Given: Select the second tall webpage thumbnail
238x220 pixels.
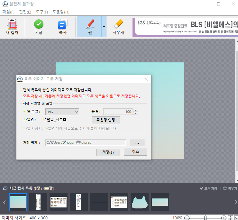Looking at the screenshot, I should pyautogui.click(x=38, y=202).
